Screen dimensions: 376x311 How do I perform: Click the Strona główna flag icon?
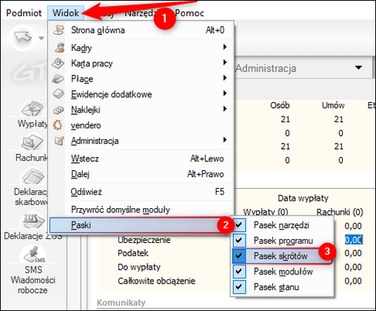pyautogui.click(x=58, y=30)
